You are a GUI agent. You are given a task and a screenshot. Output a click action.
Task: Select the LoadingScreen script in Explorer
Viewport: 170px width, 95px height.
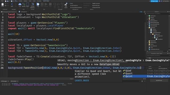click(159, 36)
